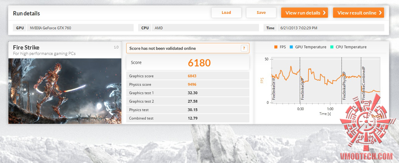Click the FireStrikeGt1P marker in chart
This screenshot has width=399, height=163.
(274, 89)
